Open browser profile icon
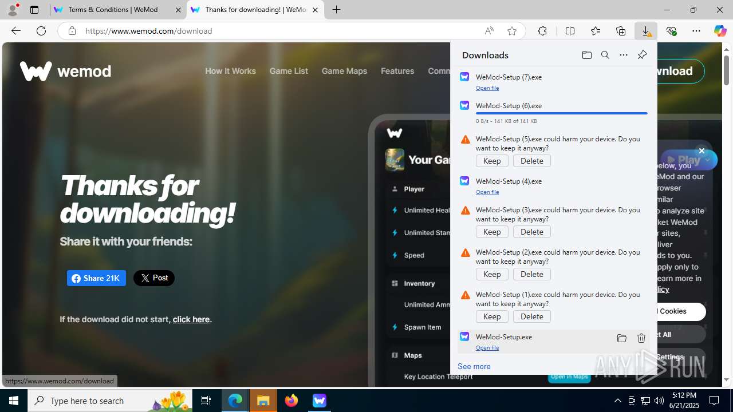 [x=13, y=10]
